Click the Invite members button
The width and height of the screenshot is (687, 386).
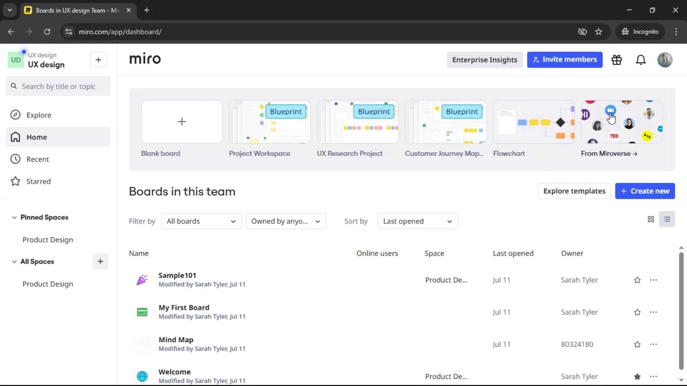pos(564,60)
